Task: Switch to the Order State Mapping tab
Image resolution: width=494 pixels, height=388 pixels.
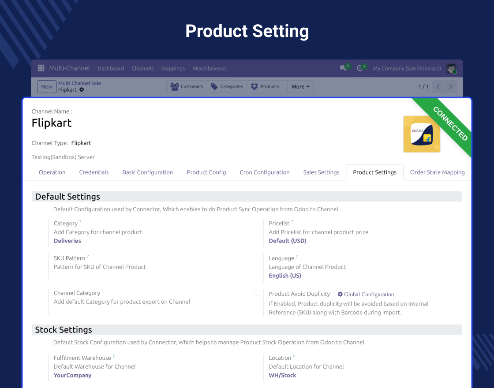Action: pyautogui.click(x=437, y=172)
